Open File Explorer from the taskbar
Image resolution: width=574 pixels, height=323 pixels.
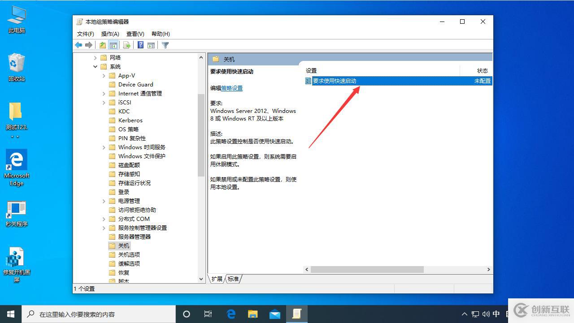coord(253,314)
